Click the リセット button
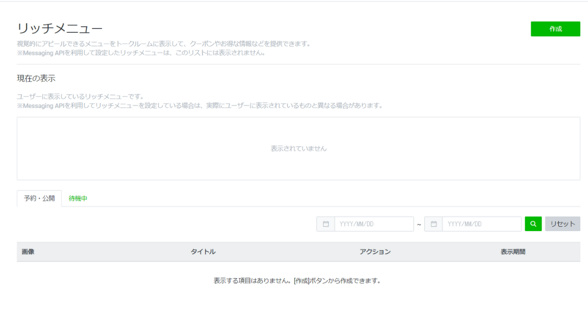The height and width of the screenshot is (309, 588). 563,224
